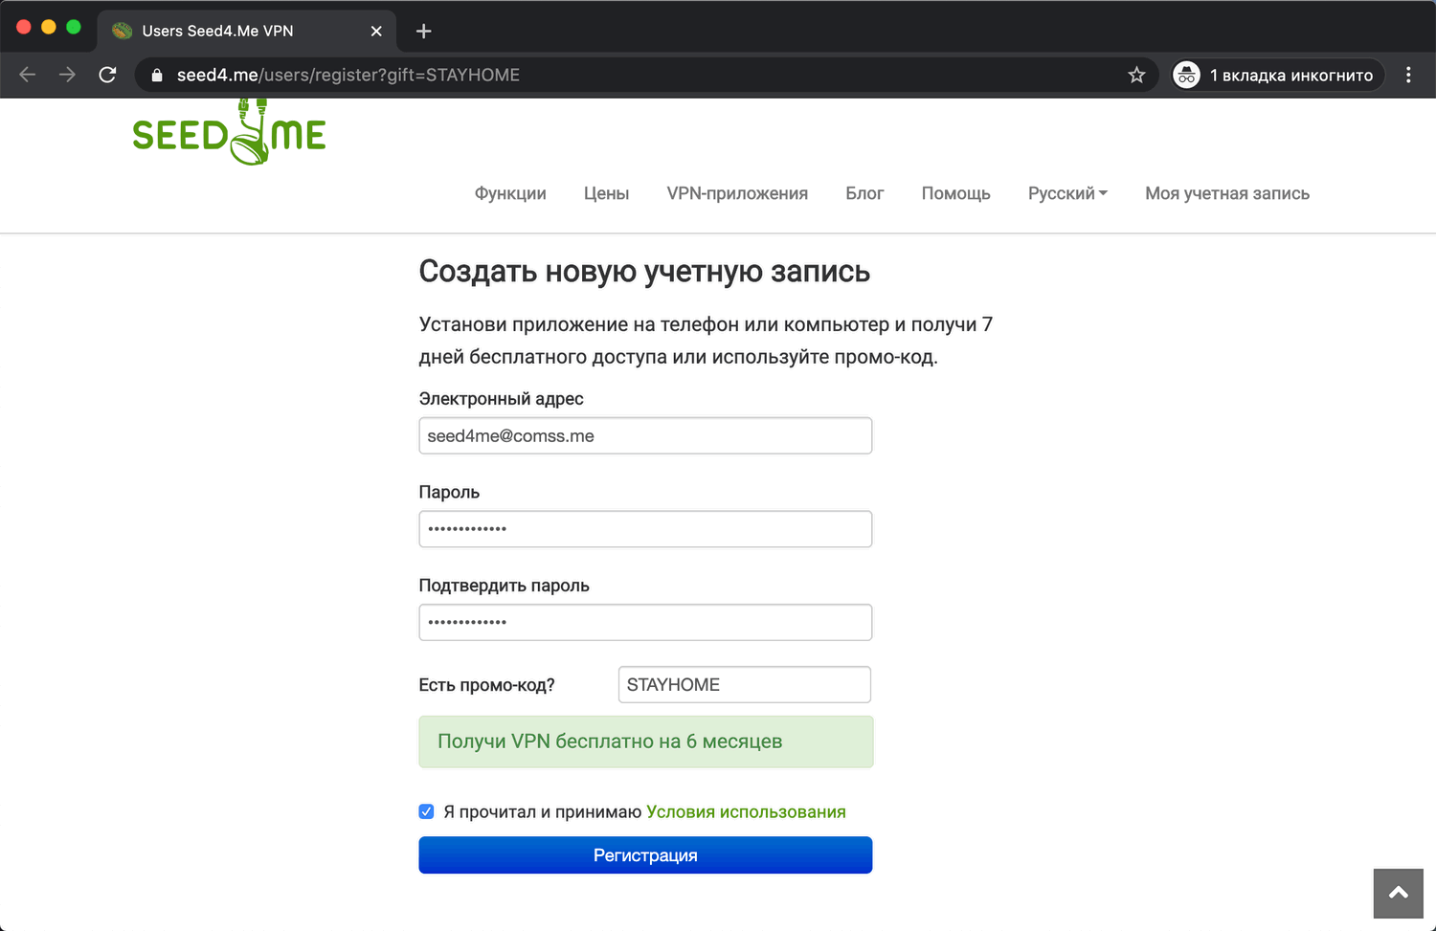Uncheck the terms acceptance checkbox
Viewport: 1436px width, 931px height.
(427, 811)
